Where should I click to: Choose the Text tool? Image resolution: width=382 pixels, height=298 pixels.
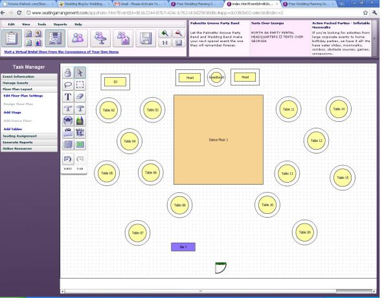point(68,97)
